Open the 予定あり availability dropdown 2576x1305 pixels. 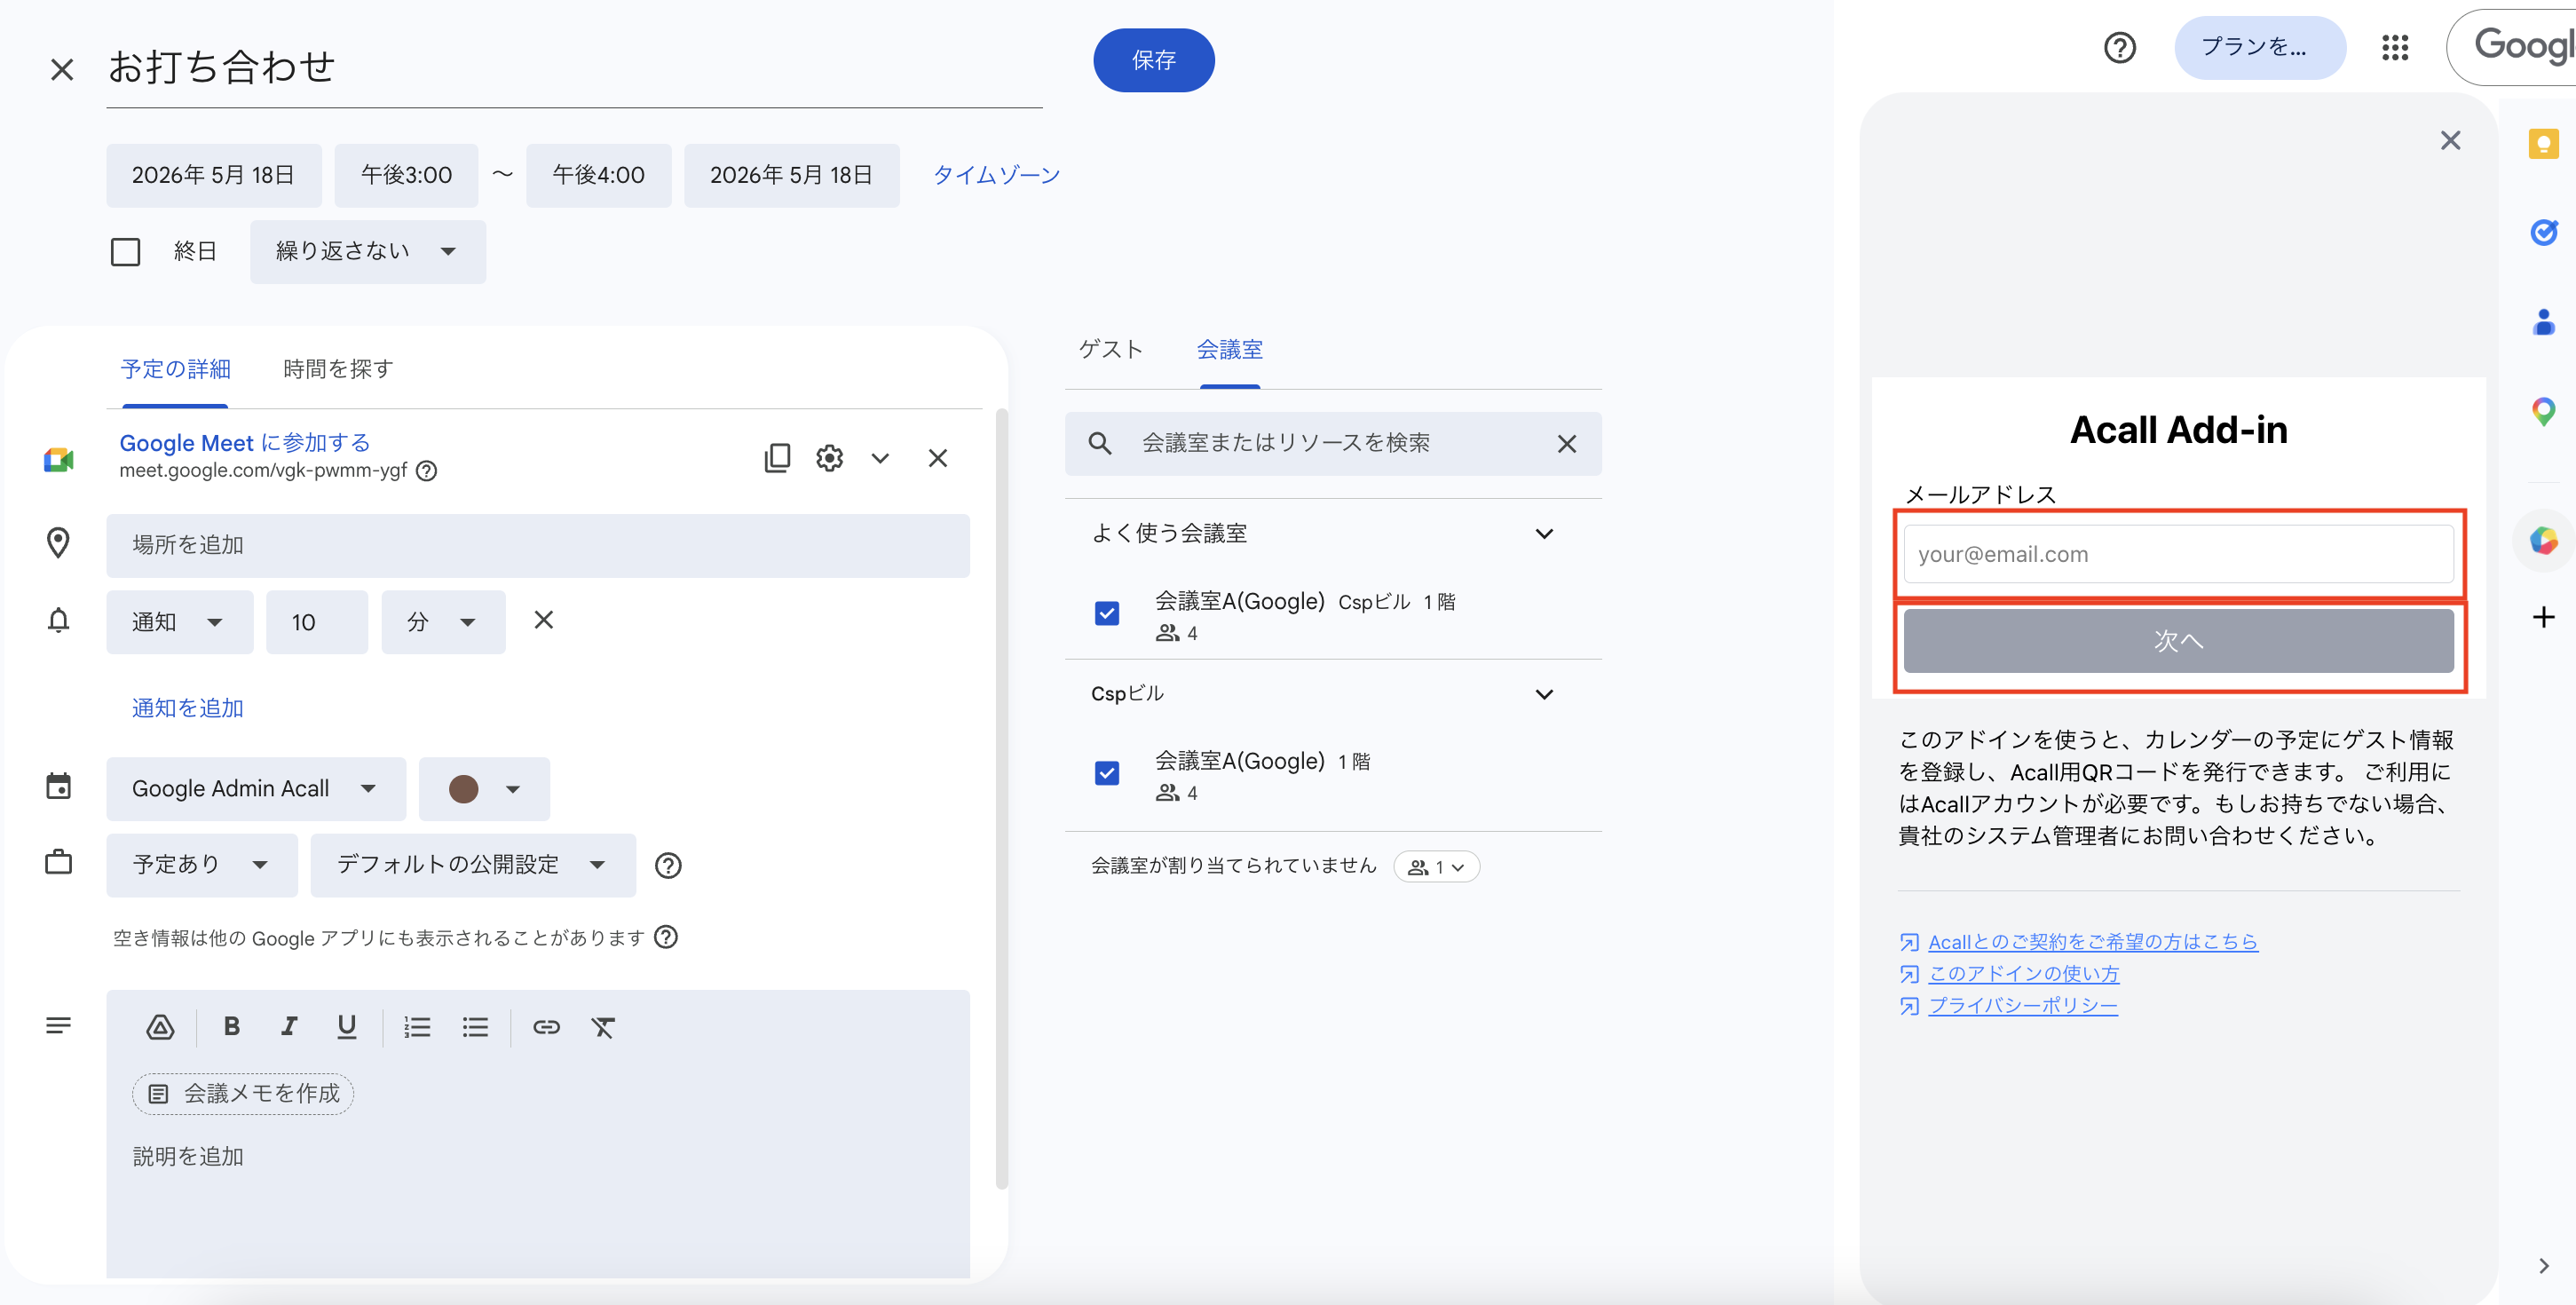point(202,865)
